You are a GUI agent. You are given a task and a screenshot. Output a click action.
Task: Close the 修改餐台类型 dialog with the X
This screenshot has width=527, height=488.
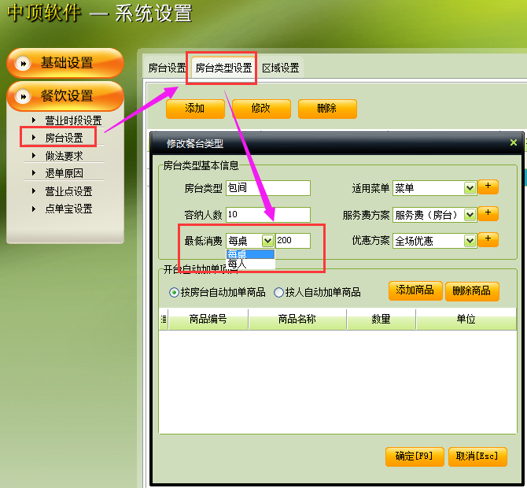(513, 142)
